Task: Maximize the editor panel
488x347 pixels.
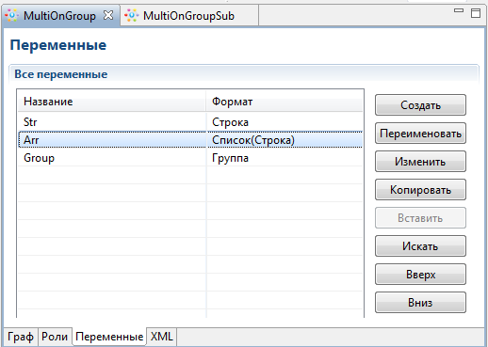Action: click(476, 13)
